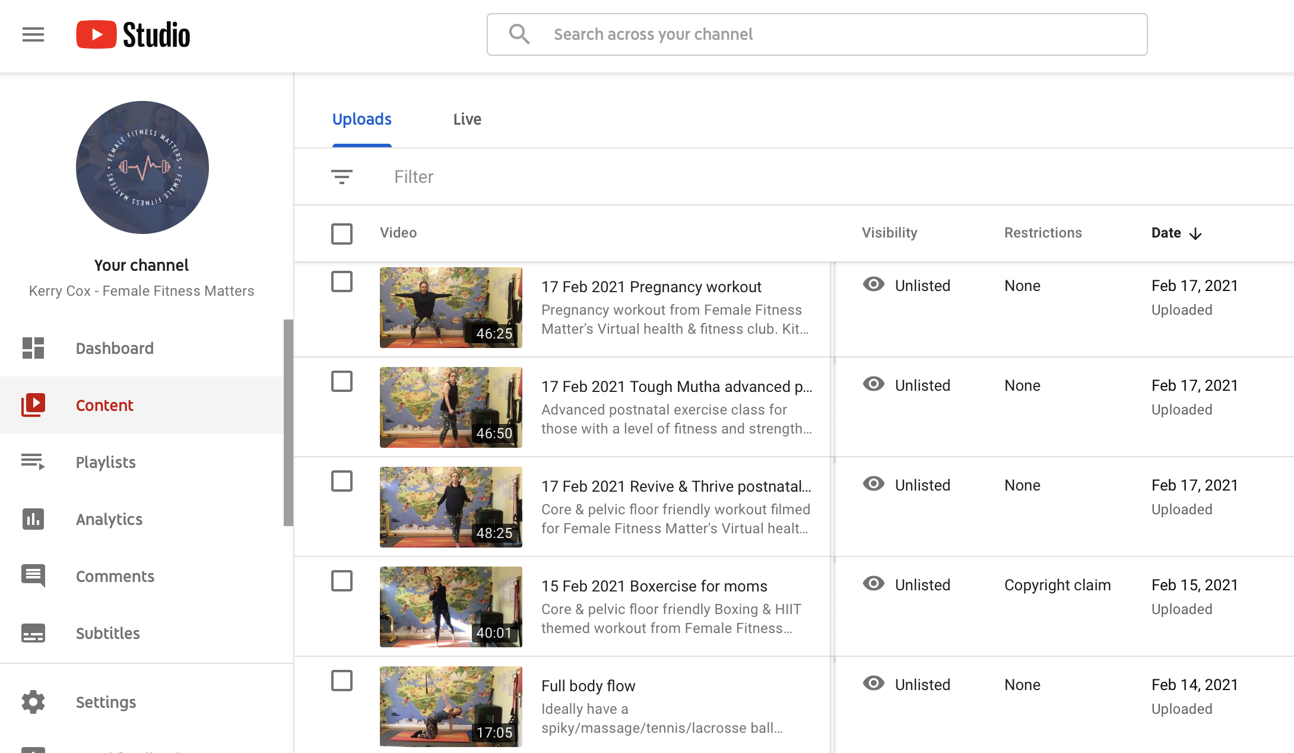Toggle sort order on the Date column

point(1176,233)
